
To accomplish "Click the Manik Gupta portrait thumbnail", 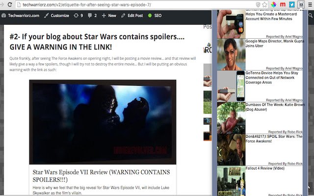I will point(231,54).
